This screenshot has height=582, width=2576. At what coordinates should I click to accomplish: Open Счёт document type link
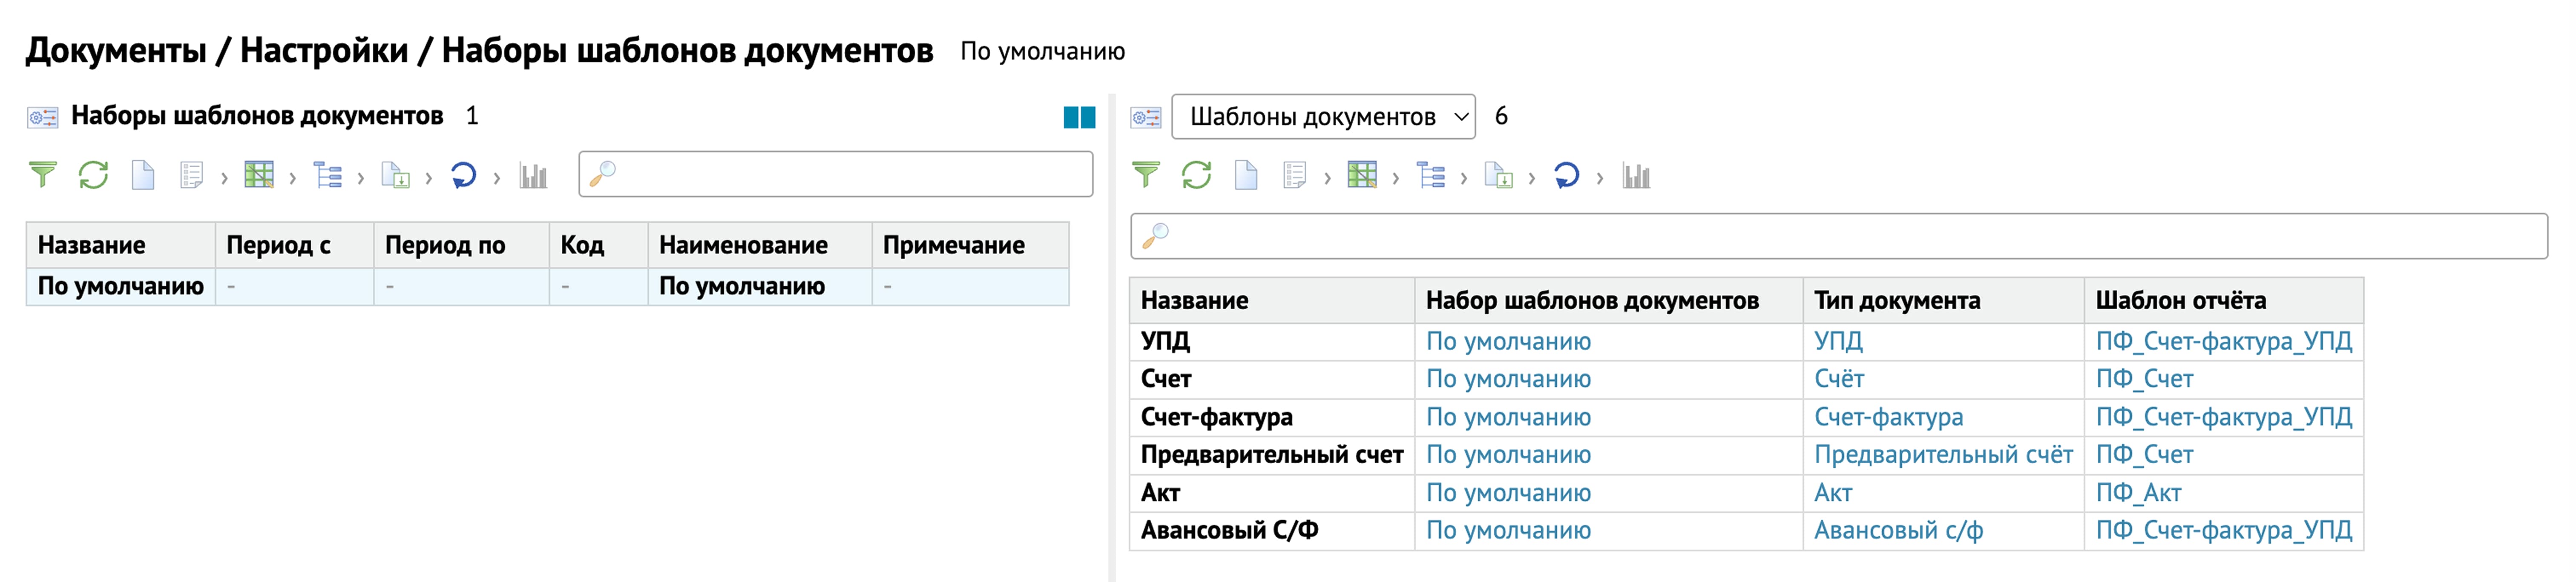coord(1839,379)
